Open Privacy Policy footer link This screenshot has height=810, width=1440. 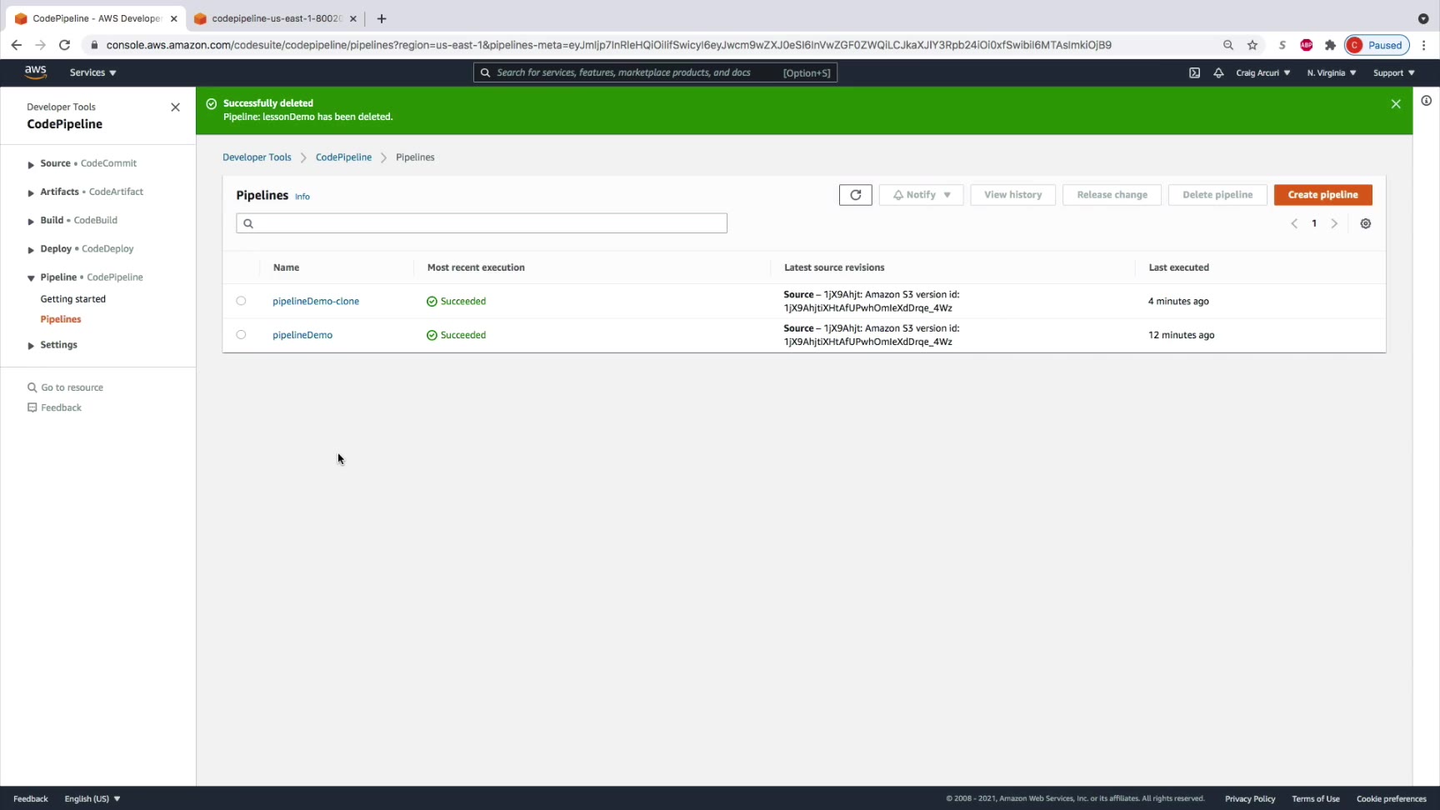pos(1250,798)
